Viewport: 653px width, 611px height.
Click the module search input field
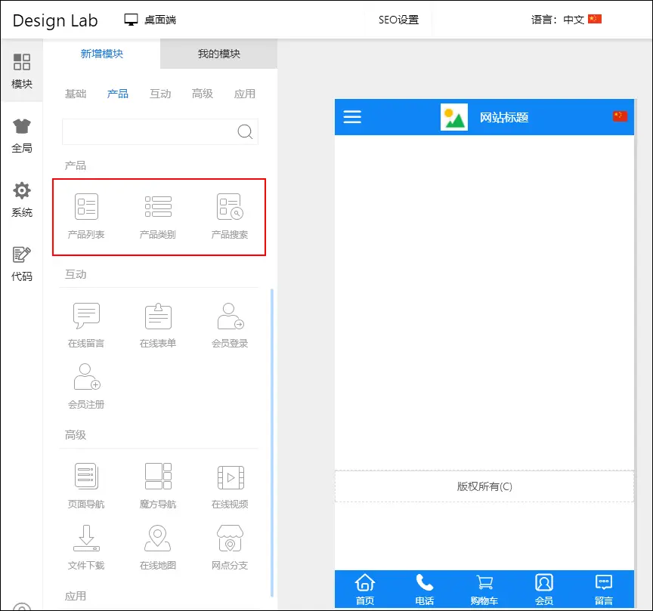click(149, 131)
